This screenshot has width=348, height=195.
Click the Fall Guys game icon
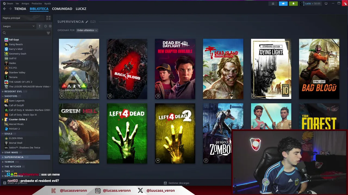(6, 40)
